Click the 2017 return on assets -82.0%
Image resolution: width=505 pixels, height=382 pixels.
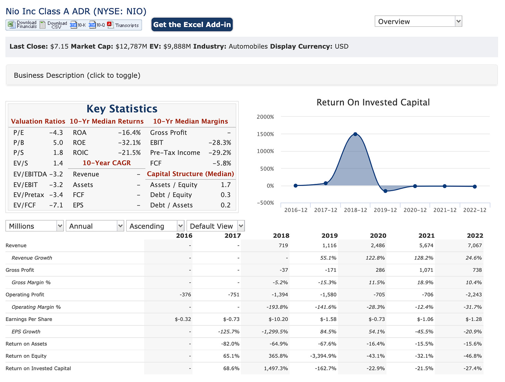[230, 344]
